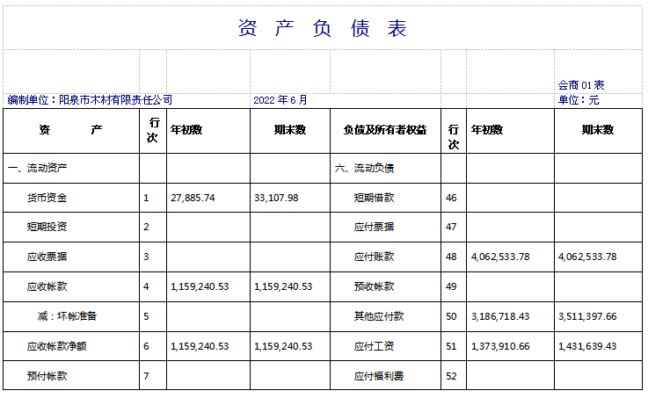Image resolution: width=648 pixels, height=398 pixels.
Task: Click the 2022年6月 date cell
Action: tap(280, 100)
